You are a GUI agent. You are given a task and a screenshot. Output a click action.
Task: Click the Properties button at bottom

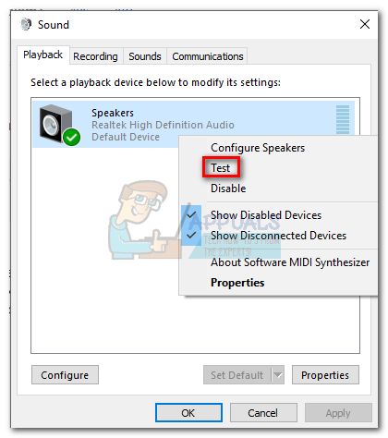coord(325,375)
